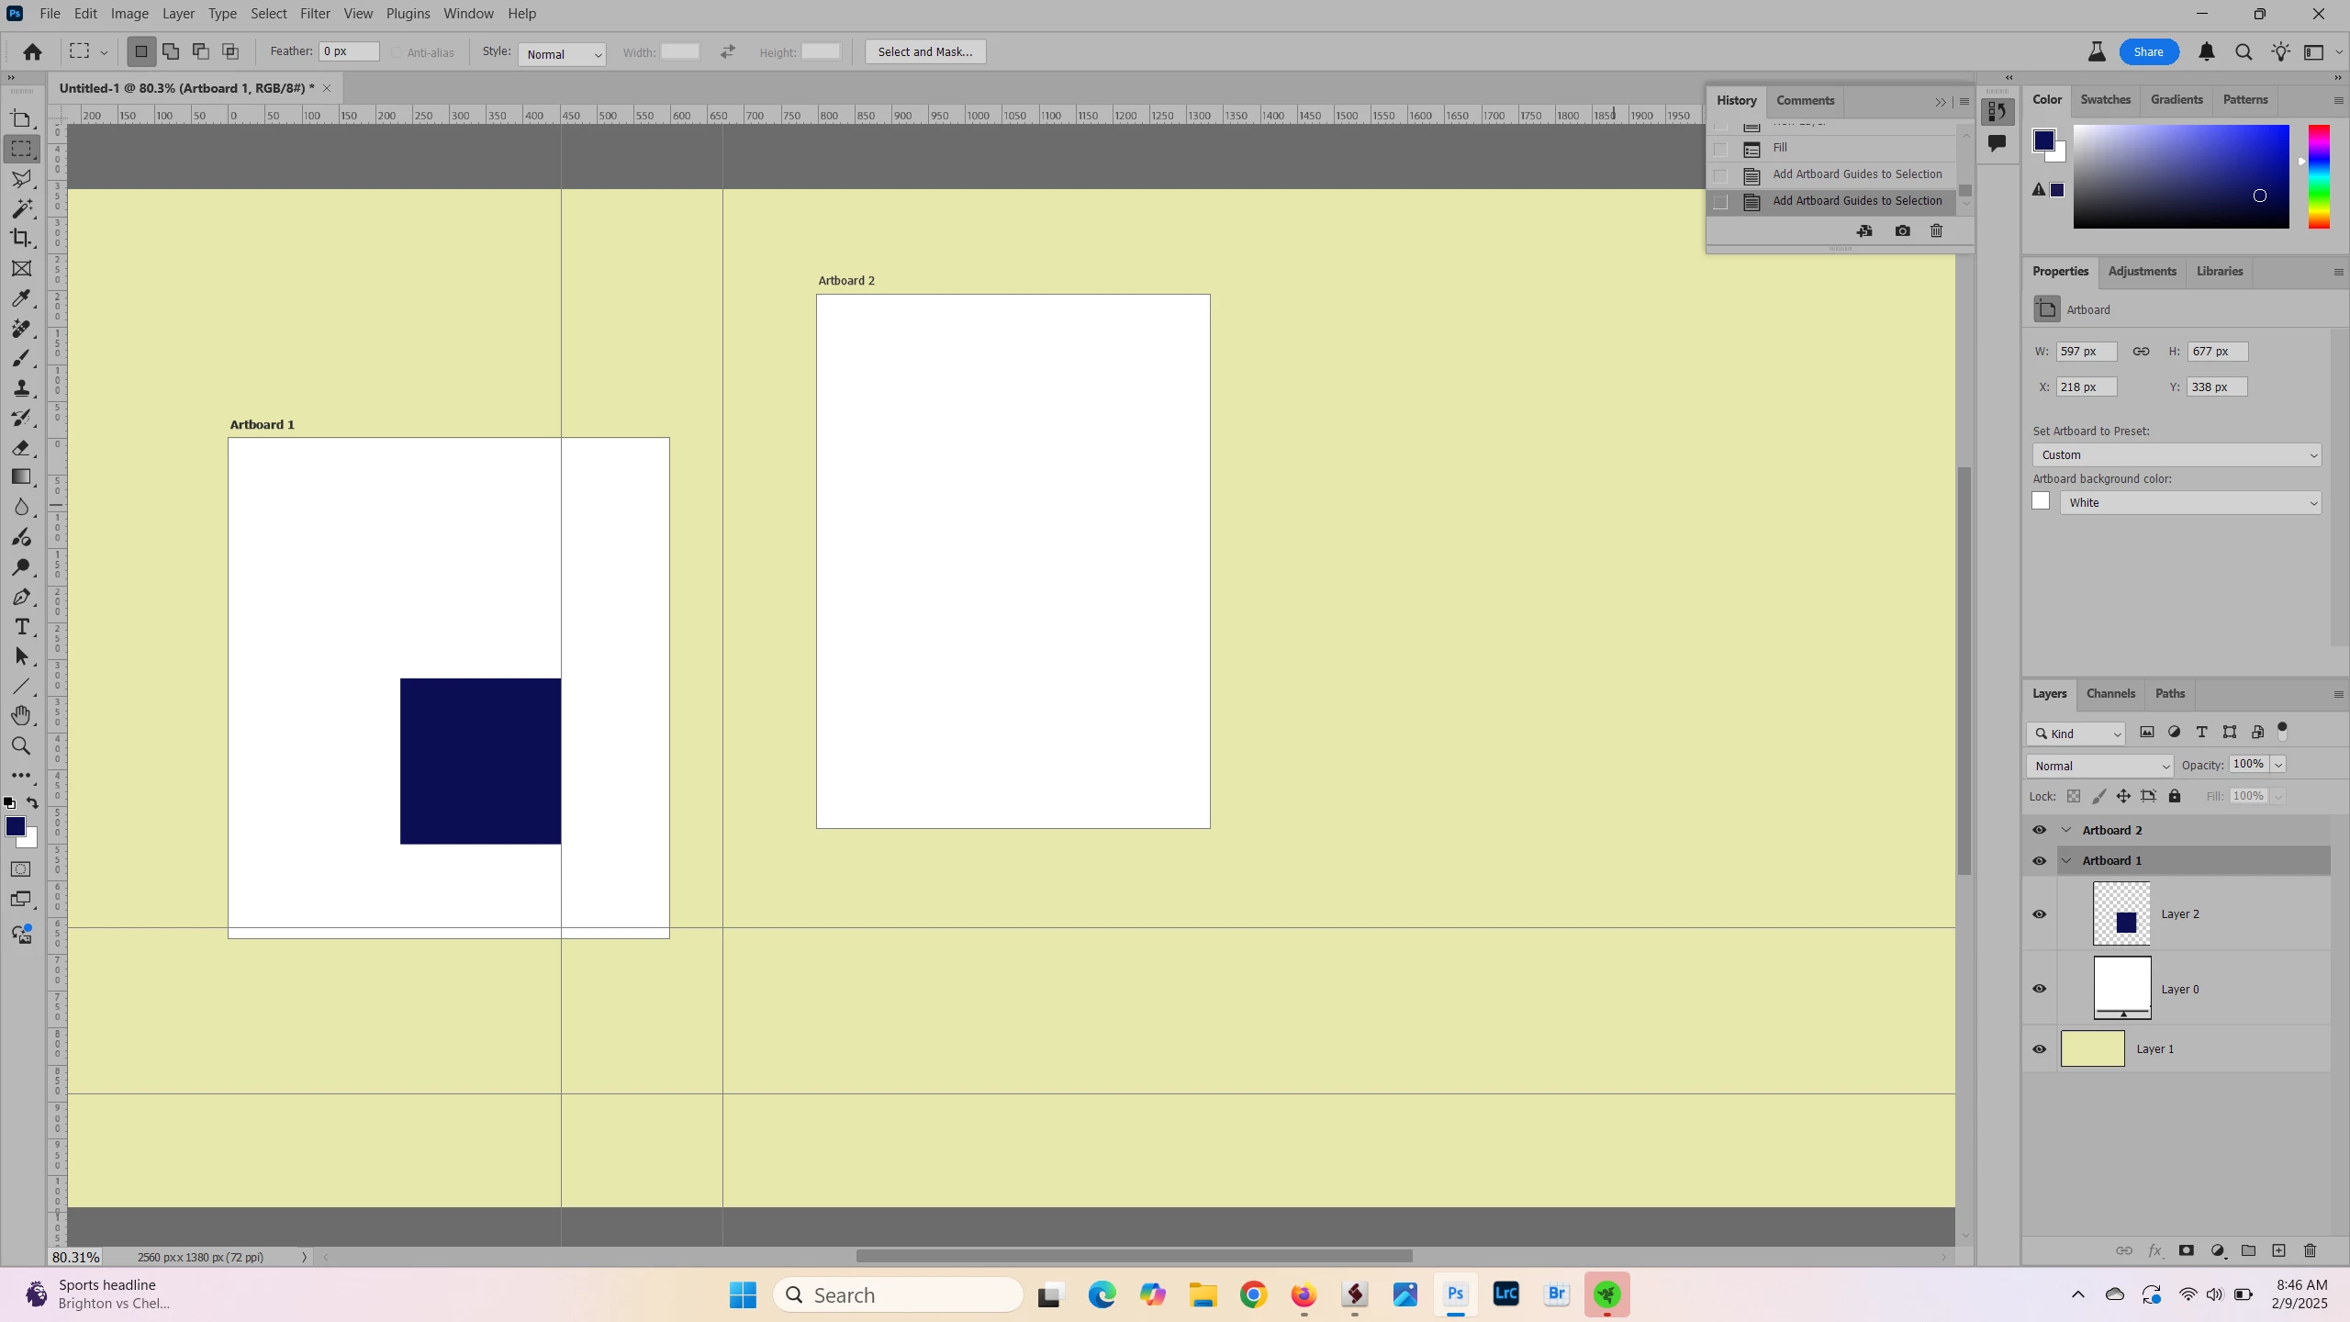
Task: Open the Filter menu
Action: pos(315,14)
